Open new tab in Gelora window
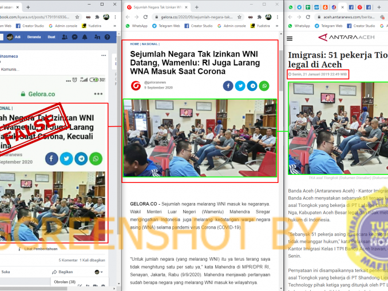Image resolution: width=388 pixels, height=291 pixels. 197,7
